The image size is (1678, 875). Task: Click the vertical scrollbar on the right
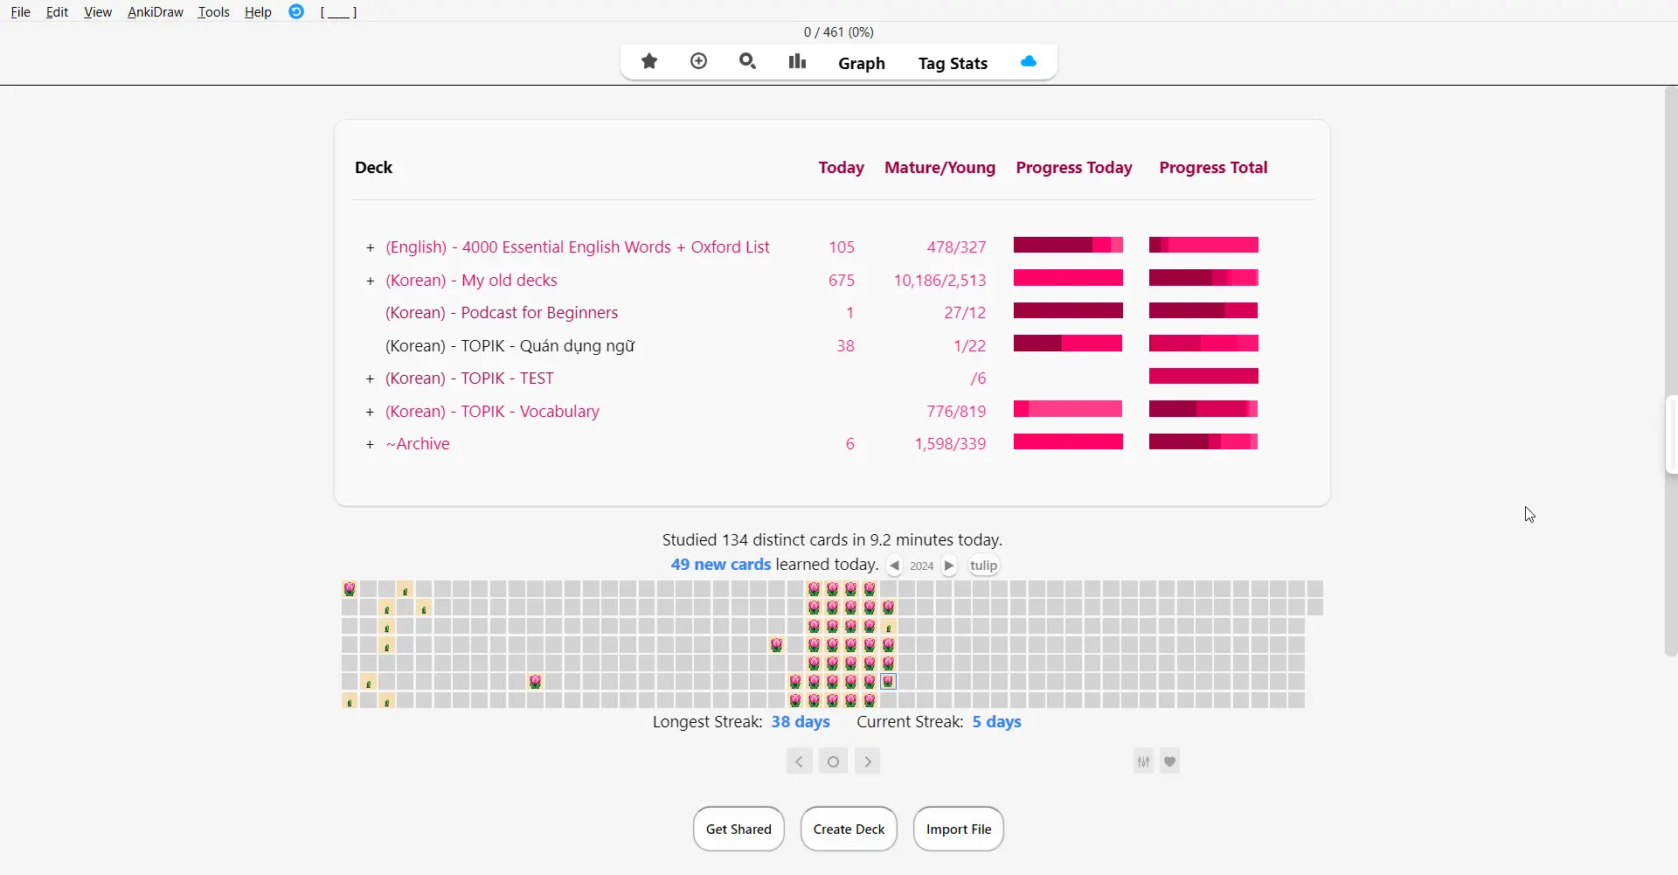(1671, 372)
